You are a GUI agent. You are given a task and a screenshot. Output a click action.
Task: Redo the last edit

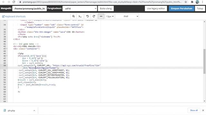[x=94, y=16]
